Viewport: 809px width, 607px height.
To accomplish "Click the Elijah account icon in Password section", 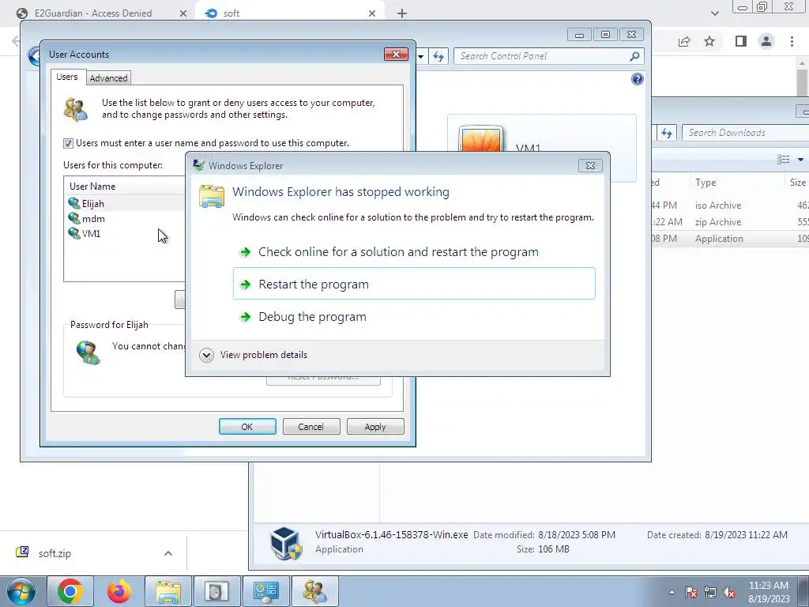I will [x=88, y=352].
